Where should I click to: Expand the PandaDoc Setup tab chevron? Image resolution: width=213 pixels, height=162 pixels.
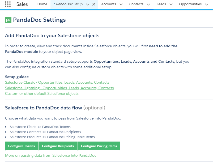[88, 5]
